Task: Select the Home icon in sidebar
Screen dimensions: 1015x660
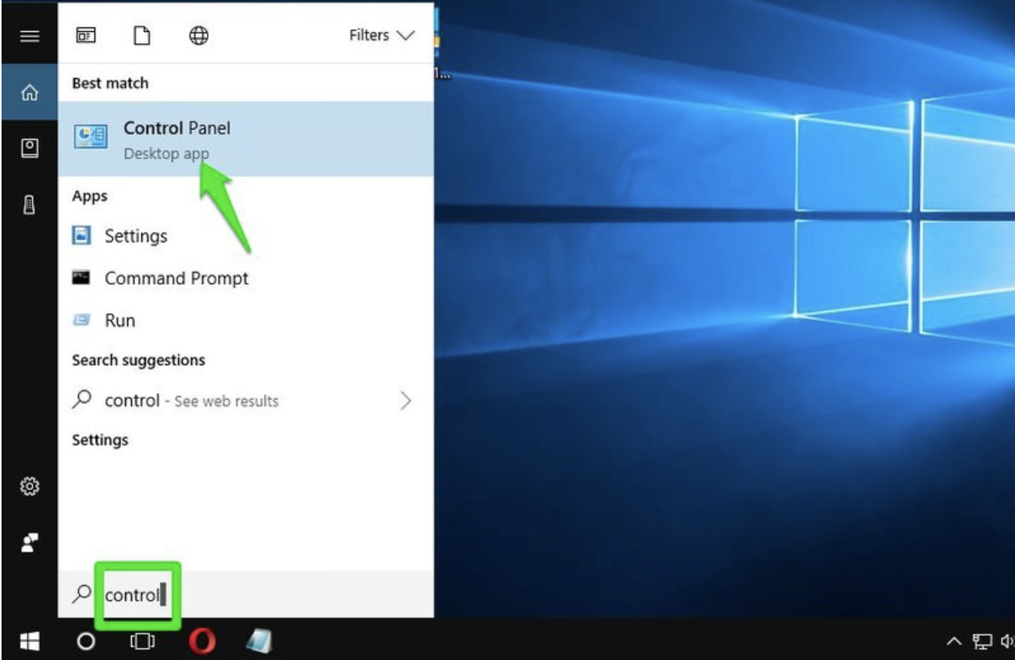Action: pyautogui.click(x=30, y=93)
